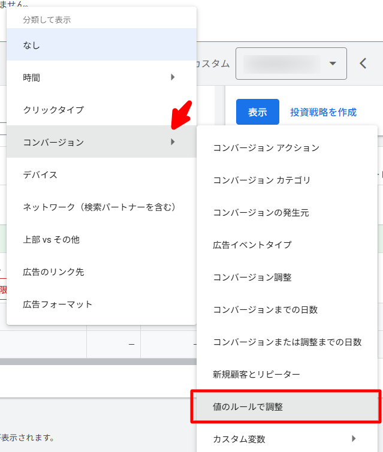Viewport: 383px width, 452px height.
Task: Choose コンバージョン アクション
Action: point(287,147)
